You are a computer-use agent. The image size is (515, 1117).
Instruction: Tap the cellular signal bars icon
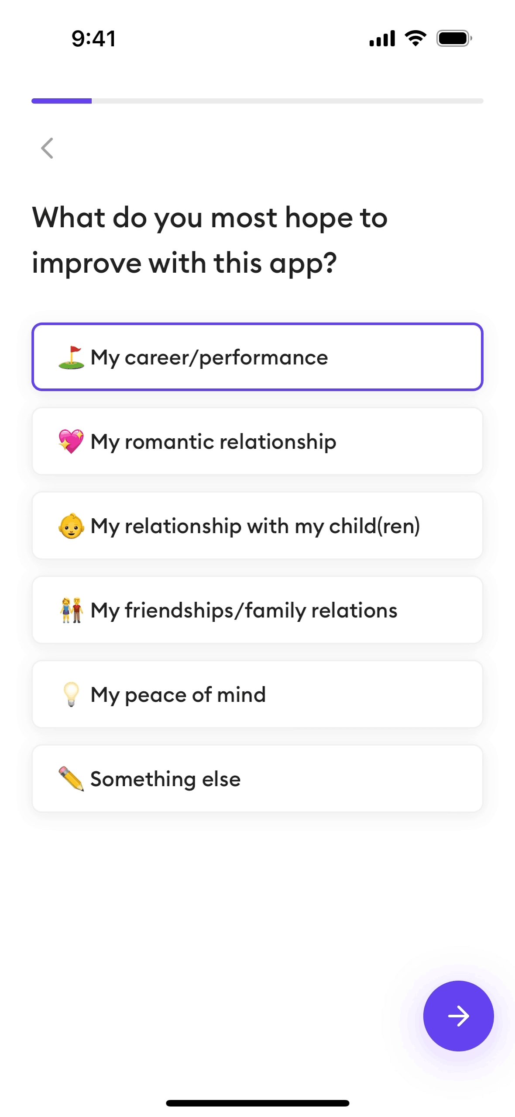click(x=382, y=38)
